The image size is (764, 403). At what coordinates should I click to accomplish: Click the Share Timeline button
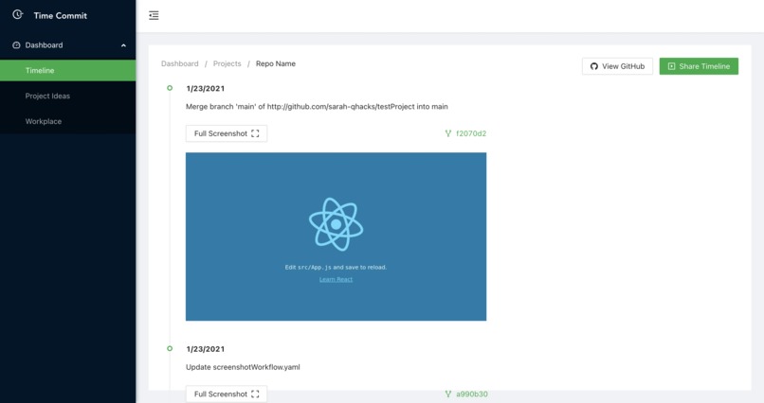(x=699, y=66)
